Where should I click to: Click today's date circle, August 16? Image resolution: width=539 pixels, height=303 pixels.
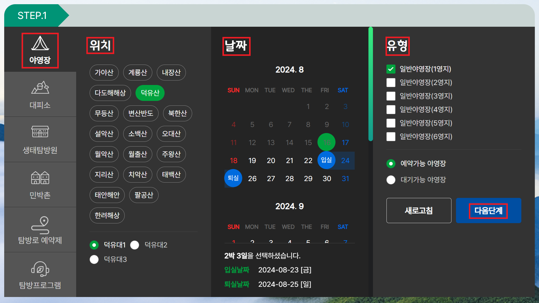point(326,142)
